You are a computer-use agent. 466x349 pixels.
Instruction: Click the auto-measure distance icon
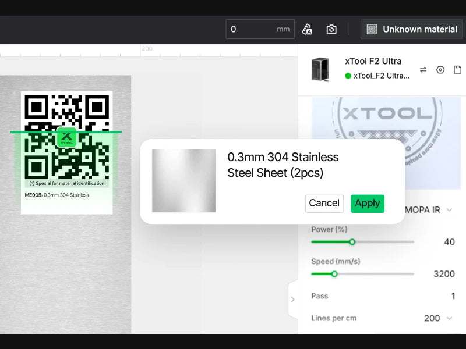point(307,29)
